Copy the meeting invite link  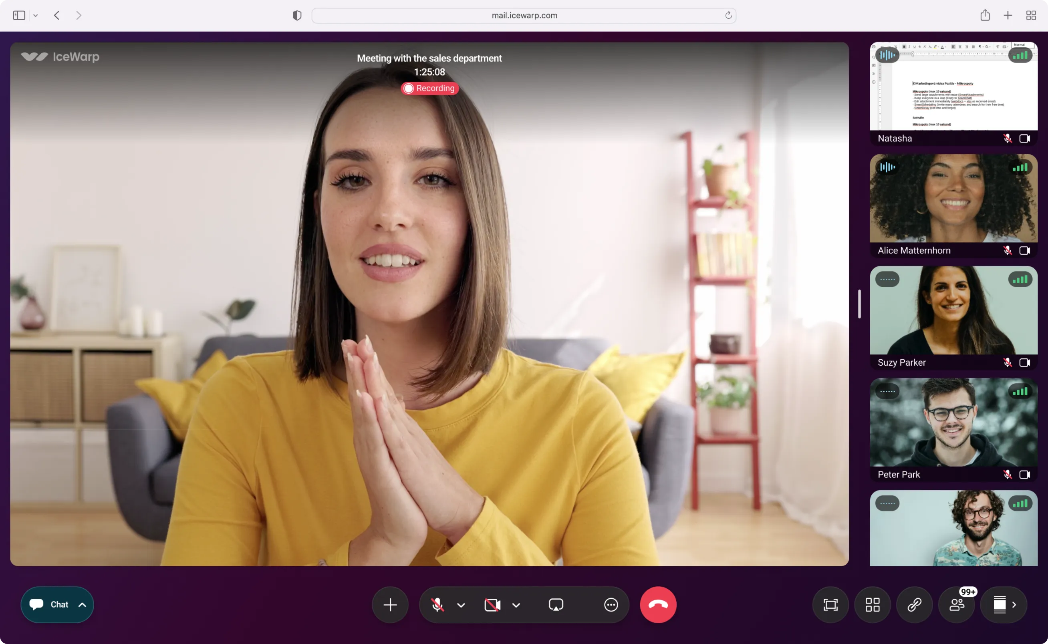click(x=914, y=604)
